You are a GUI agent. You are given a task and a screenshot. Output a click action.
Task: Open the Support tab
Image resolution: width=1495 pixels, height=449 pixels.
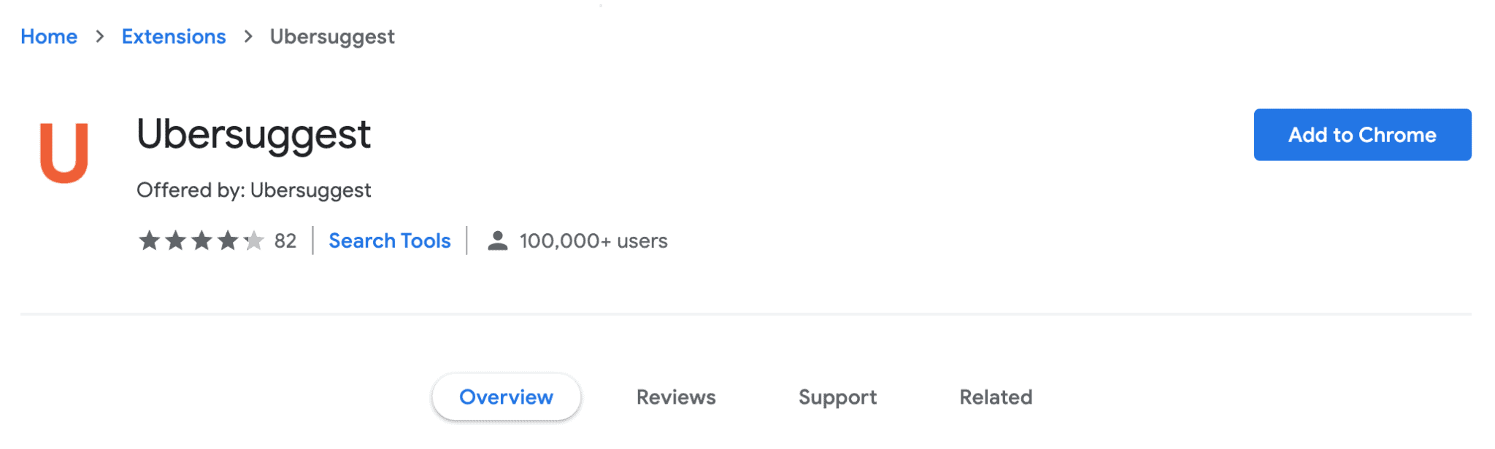pyautogui.click(x=837, y=397)
